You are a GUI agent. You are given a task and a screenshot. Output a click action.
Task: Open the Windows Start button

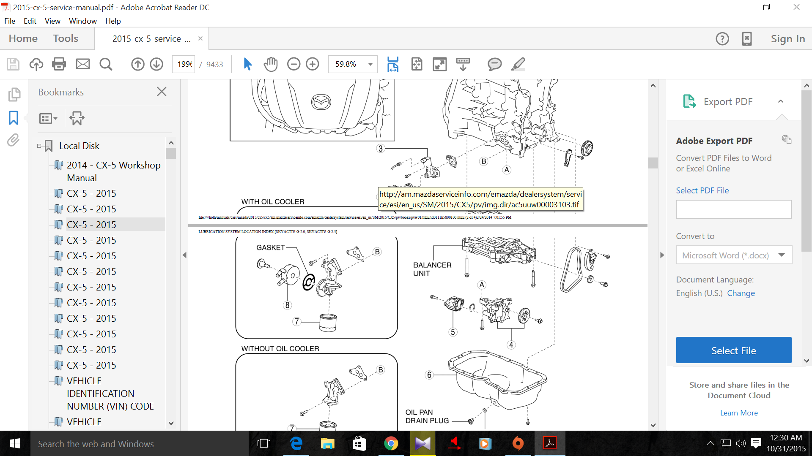(15, 444)
